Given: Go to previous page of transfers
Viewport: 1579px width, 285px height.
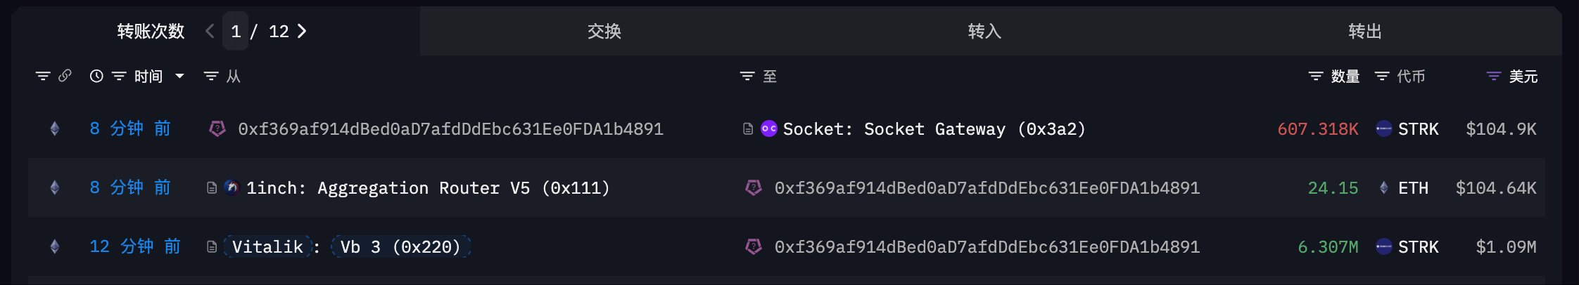Looking at the screenshot, I should pos(210,31).
